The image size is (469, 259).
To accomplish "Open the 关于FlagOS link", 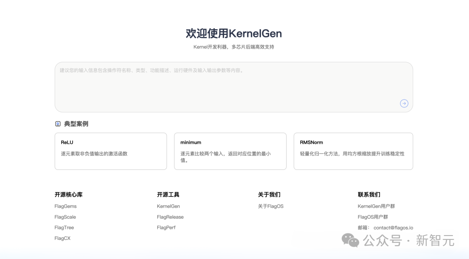I will pyautogui.click(x=271, y=206).
